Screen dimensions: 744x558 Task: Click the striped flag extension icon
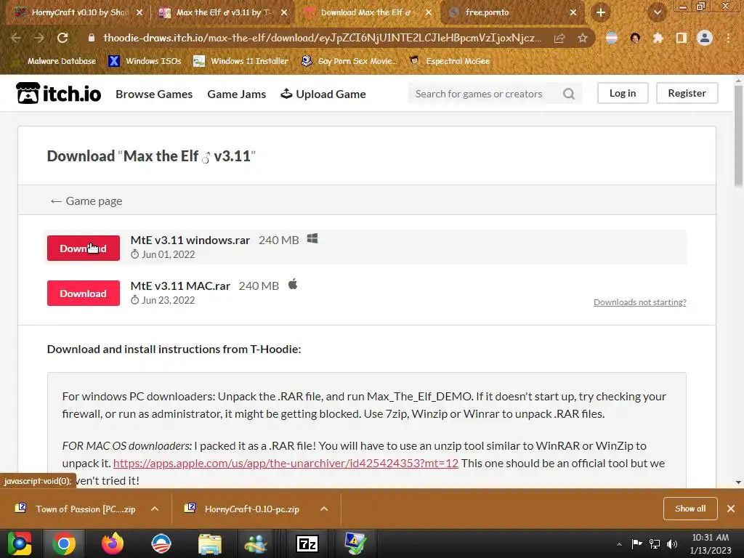coord(612,38)
